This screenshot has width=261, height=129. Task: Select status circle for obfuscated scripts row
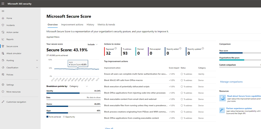click(x=182, y=87)
